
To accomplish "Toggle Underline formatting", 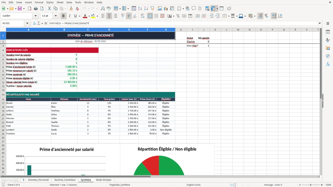I will pyautogui.click(x=75, y=16).
